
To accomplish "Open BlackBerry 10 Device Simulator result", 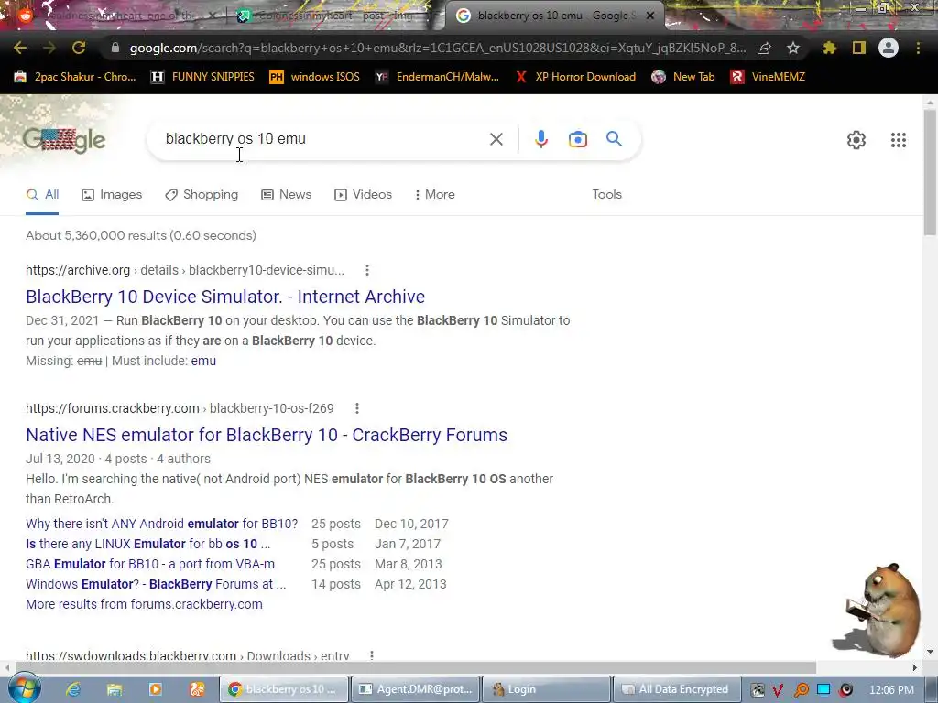I will click(225, 297).
